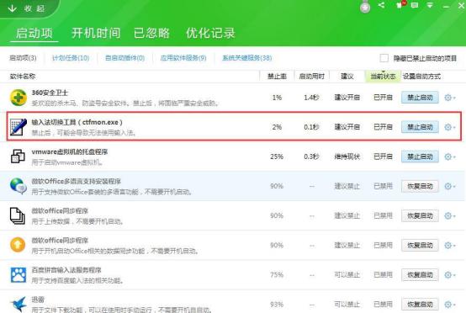The image size is (466, 313).
Task: Click 输入法切换工具 (ctfmon.exe) name text
Action: 77,122
